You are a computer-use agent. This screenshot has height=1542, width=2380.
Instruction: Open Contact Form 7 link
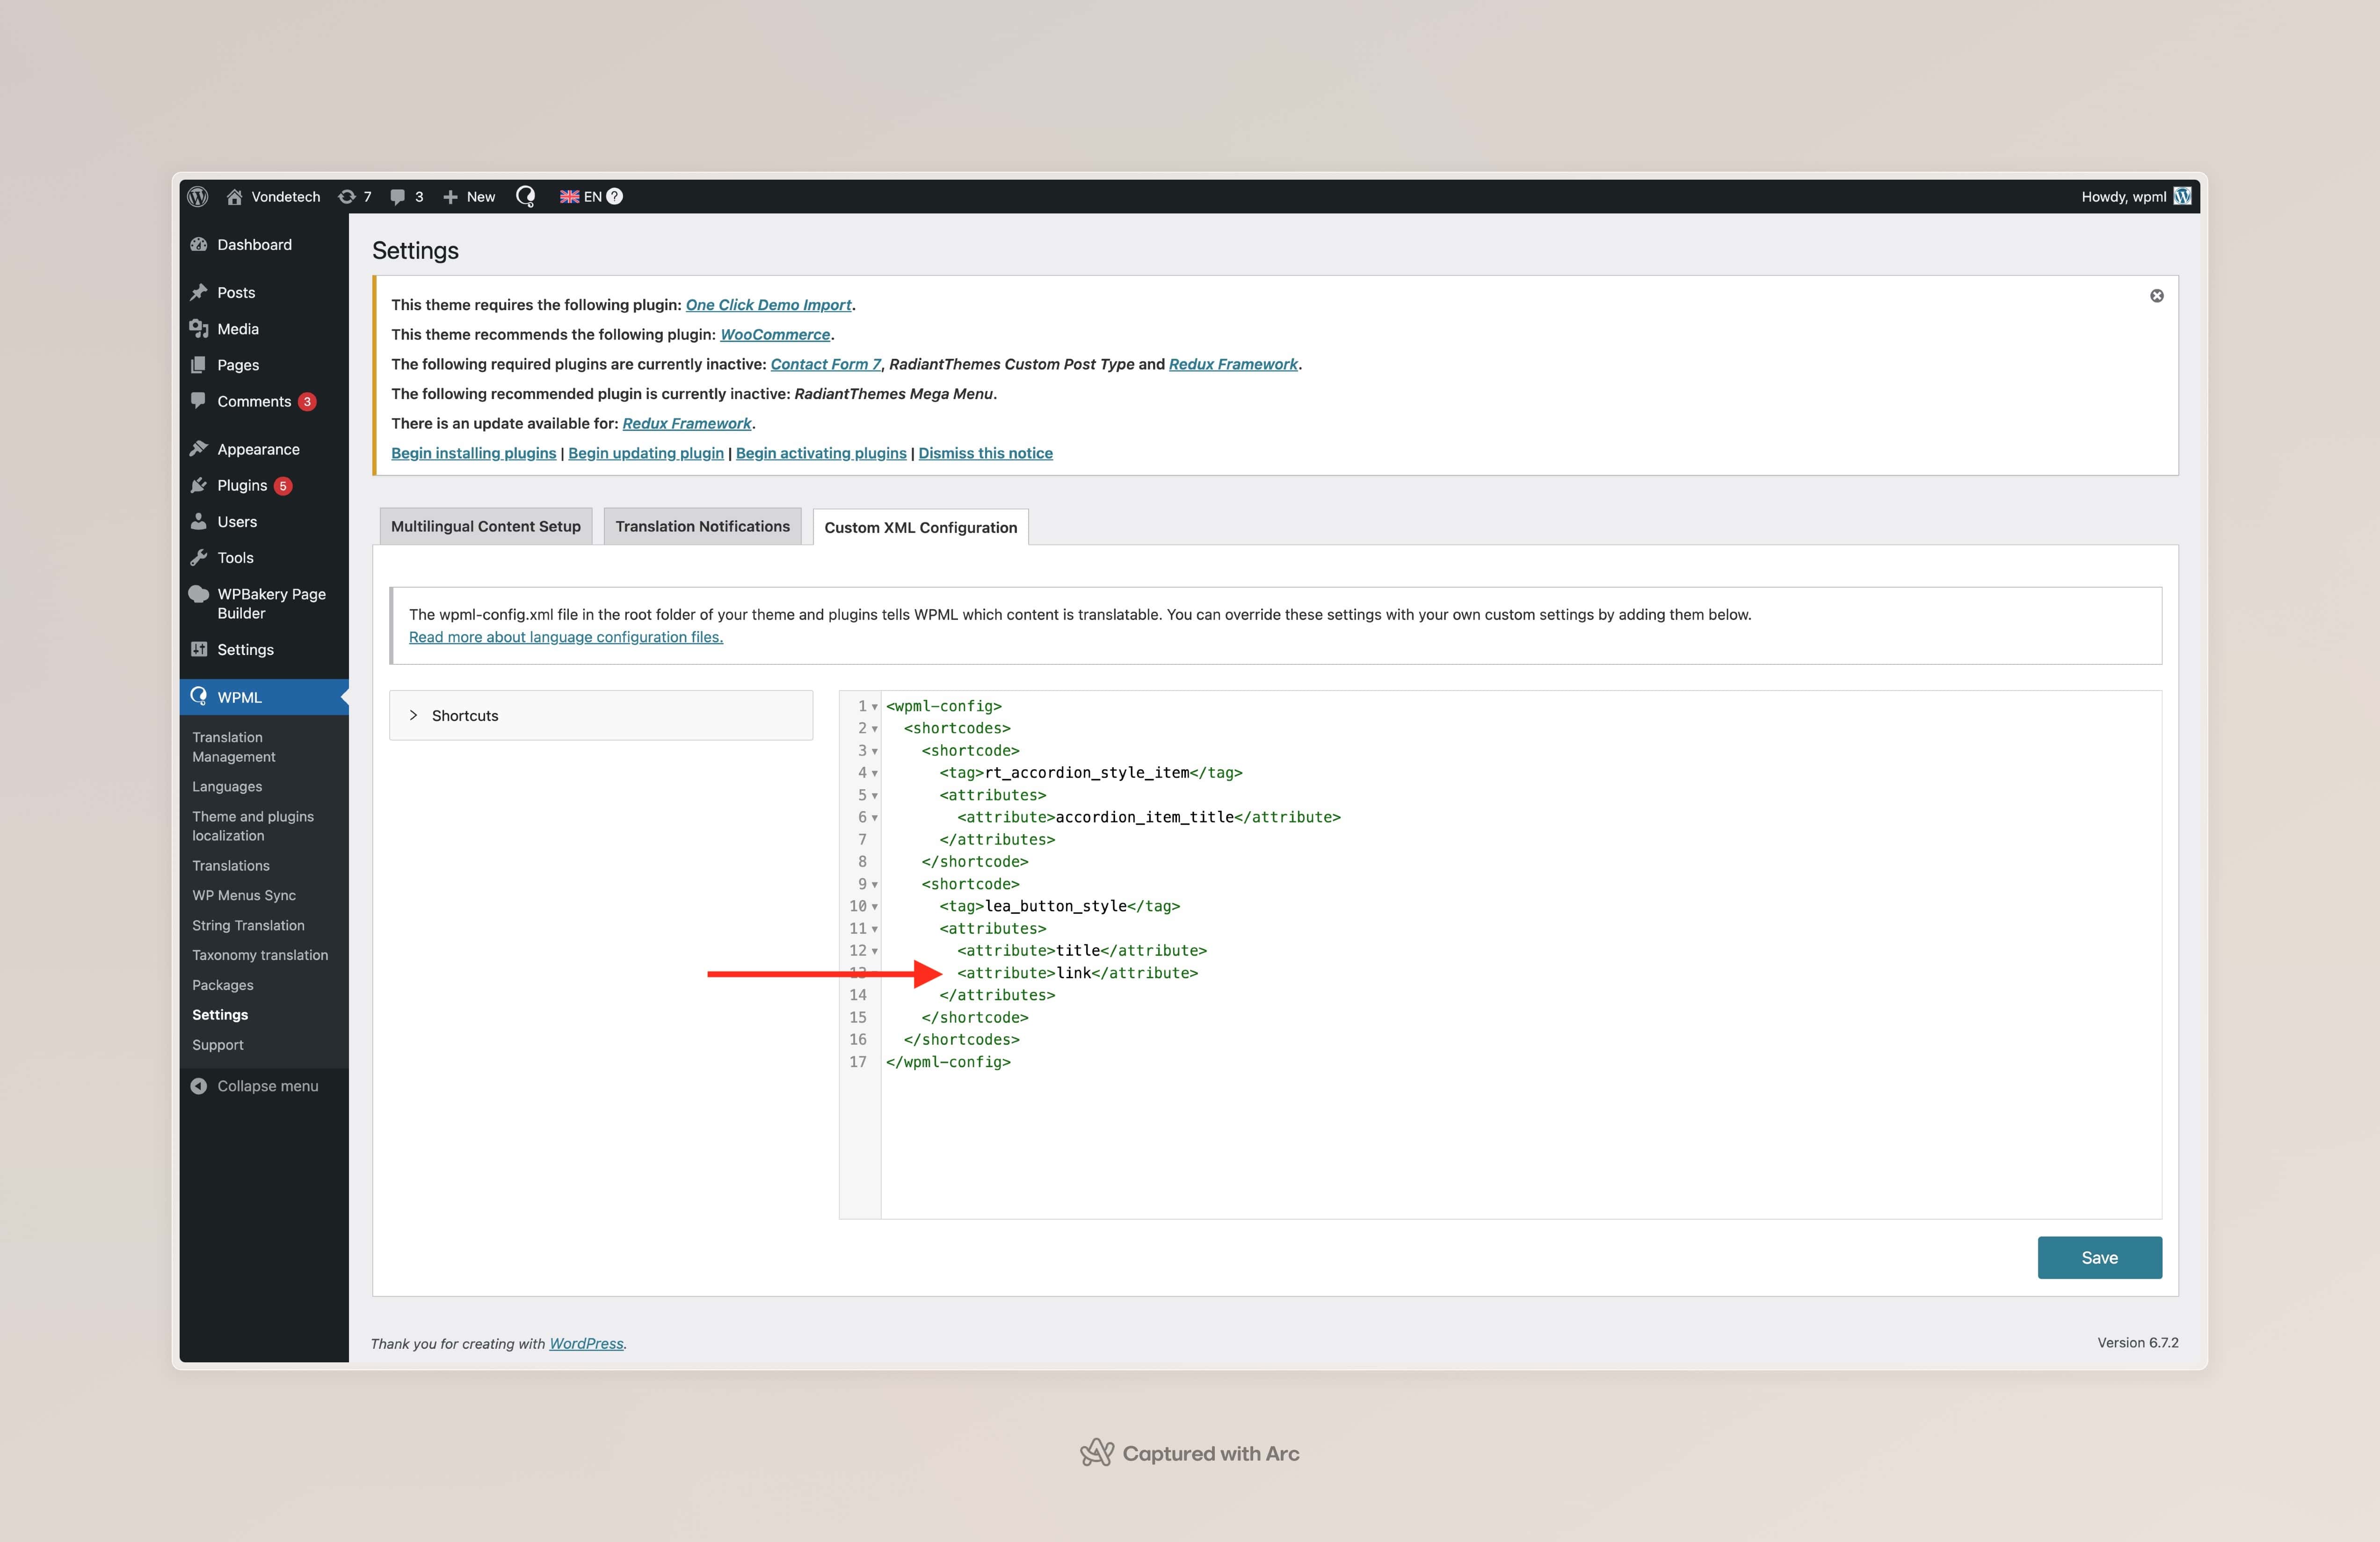825,364
